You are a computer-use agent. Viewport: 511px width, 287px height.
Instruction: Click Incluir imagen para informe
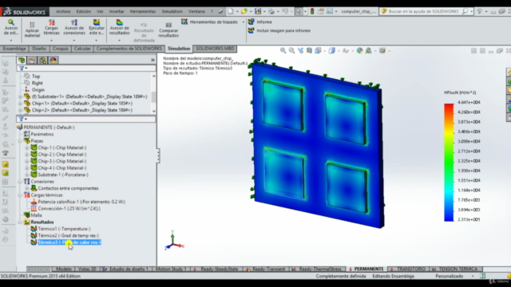pos(279,30)
